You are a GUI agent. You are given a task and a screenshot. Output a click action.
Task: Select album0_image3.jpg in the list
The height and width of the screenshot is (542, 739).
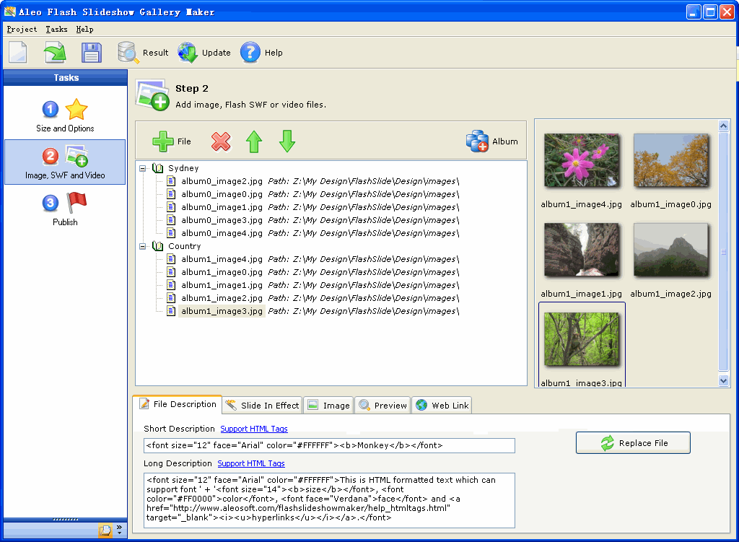[222, 220]
